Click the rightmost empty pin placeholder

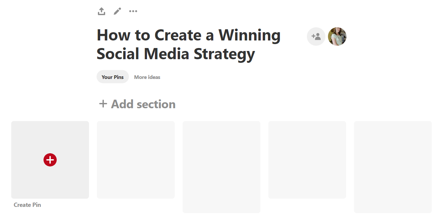(393, 166)
